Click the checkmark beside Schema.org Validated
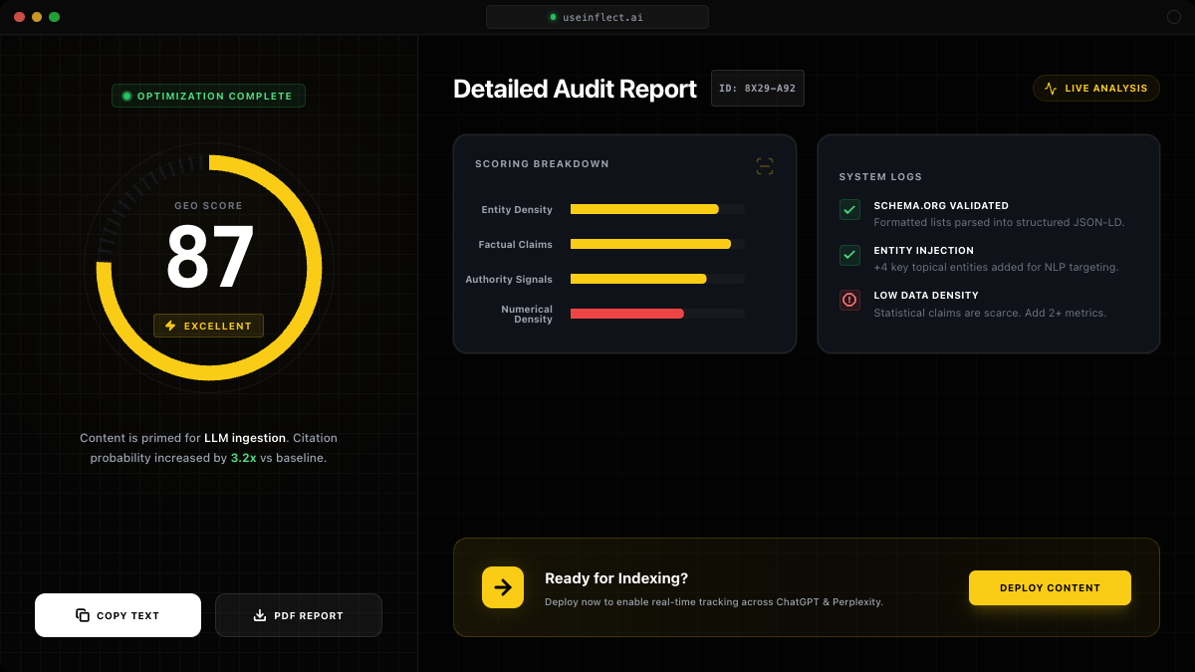 coord(849,210)
